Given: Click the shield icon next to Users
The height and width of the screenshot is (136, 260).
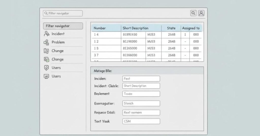Looking at the screenshot, I should point(46,68).
